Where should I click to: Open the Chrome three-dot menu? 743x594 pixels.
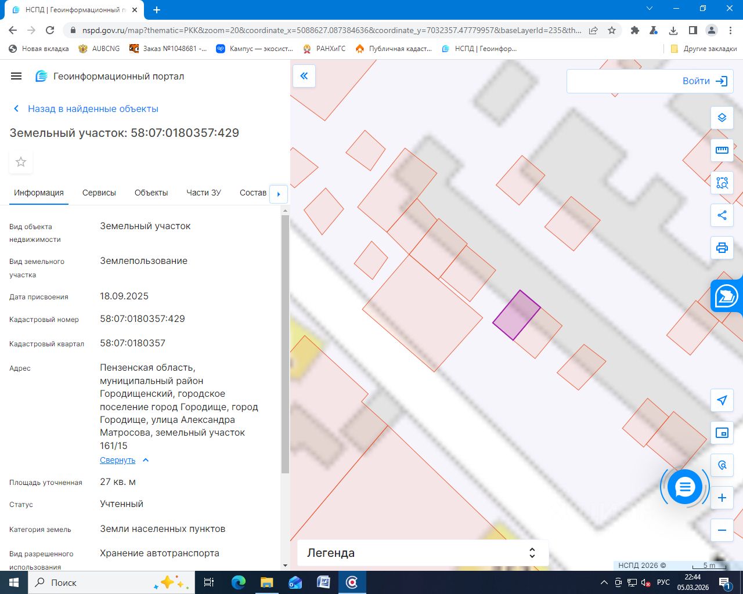point(730,30)
